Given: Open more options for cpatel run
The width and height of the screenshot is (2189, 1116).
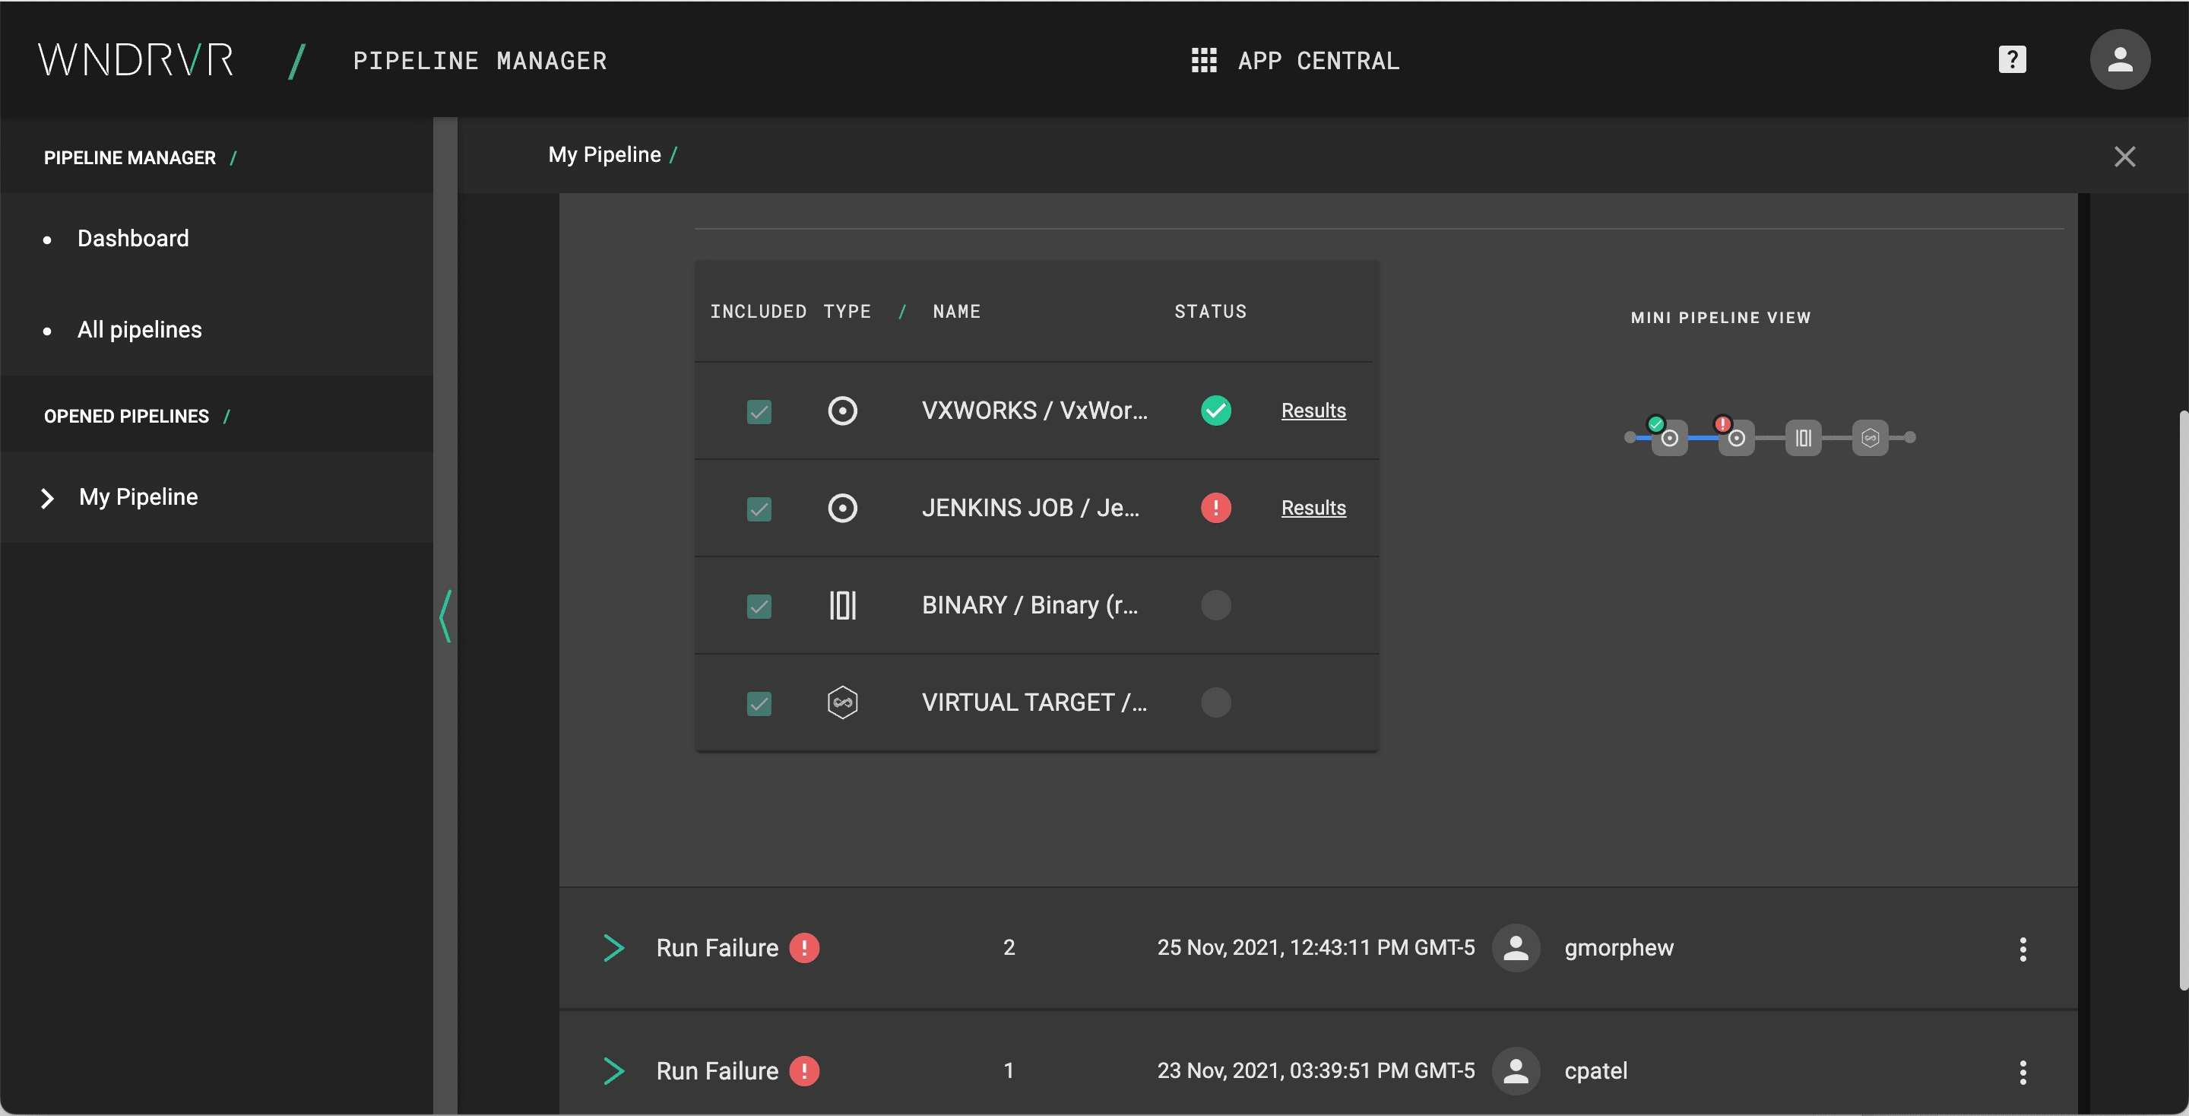Looking at the screenshot, I should tap(2023, 1073).
